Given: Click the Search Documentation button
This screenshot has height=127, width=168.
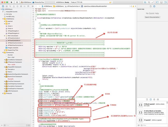Looking at the screenshot, I should [x=152, y=17].
